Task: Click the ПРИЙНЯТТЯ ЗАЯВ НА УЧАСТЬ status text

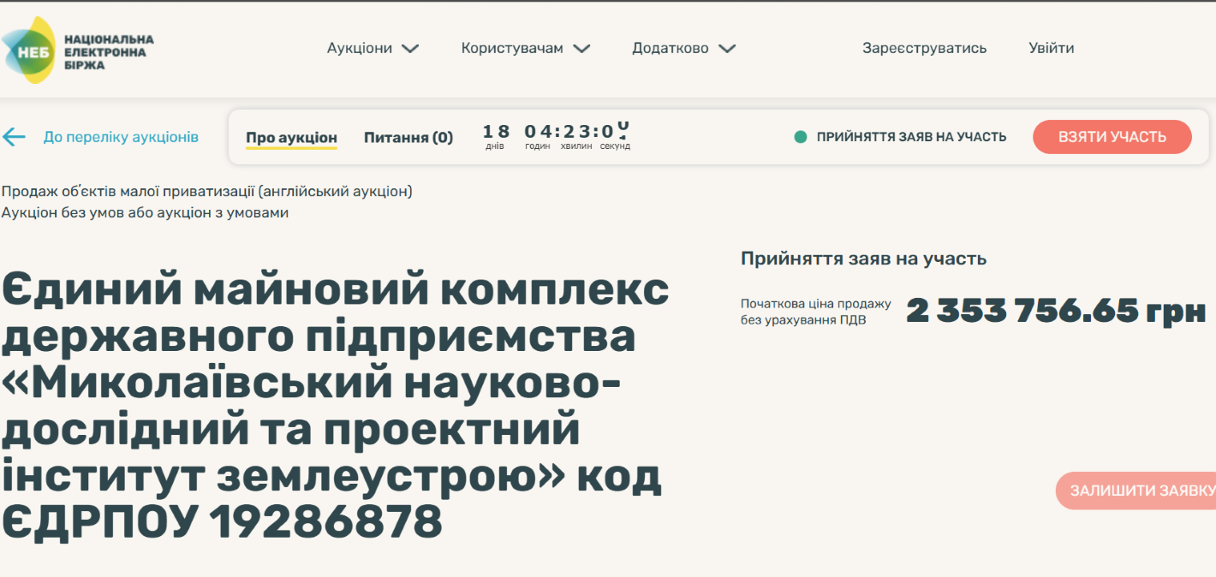Action: pos(911,137)
